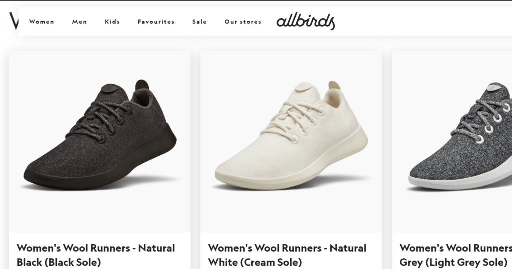Click the heel pull tab of the cream shoe
The width and height of the screenshot is (512, 269).
pyautogui.click(x=334, y=85)
